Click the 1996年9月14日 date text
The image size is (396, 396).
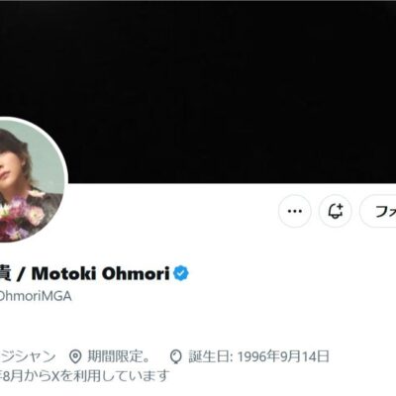[x=283, y=356]
